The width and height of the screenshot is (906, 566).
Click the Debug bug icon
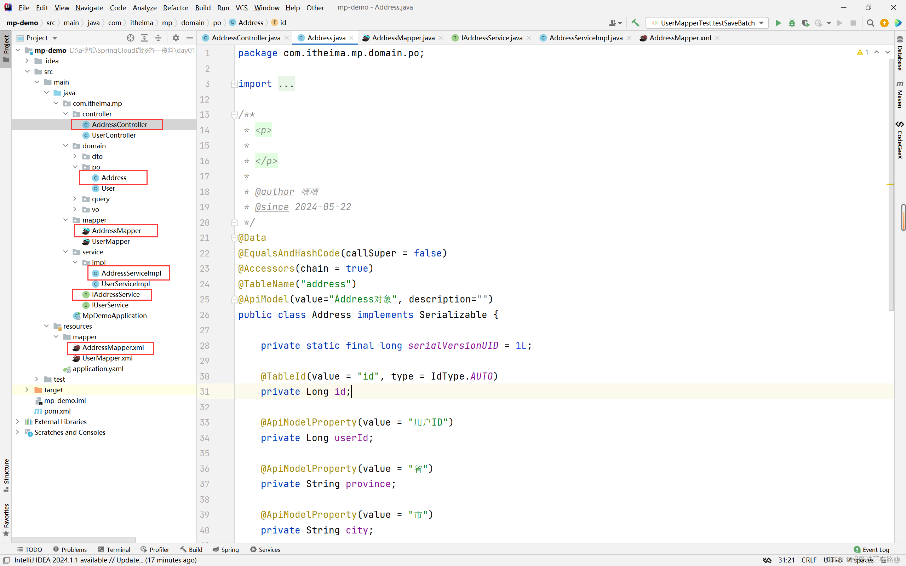click(x=792, y=23)
